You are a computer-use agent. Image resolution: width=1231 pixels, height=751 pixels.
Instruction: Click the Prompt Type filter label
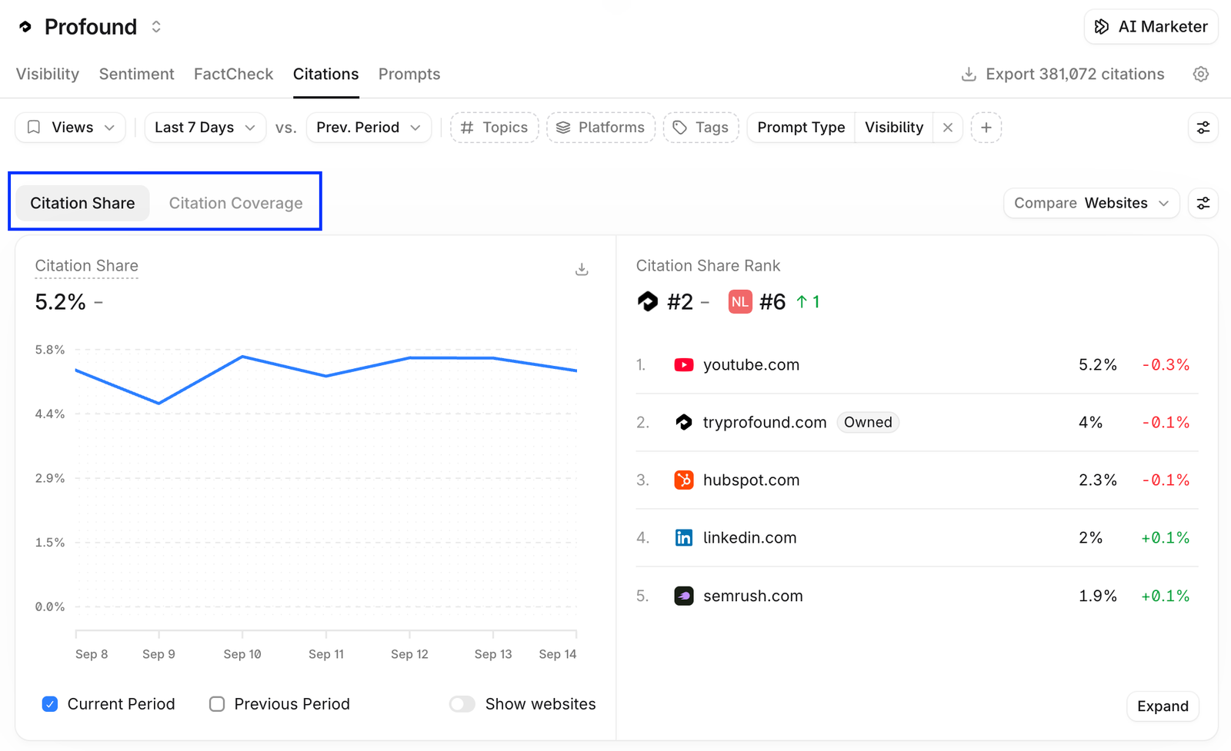pyautogui.click(x=801, y=128)
